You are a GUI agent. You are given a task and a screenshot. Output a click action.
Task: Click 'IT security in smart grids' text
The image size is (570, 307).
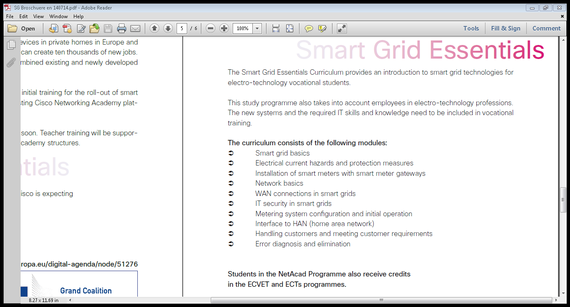(293, 203)
